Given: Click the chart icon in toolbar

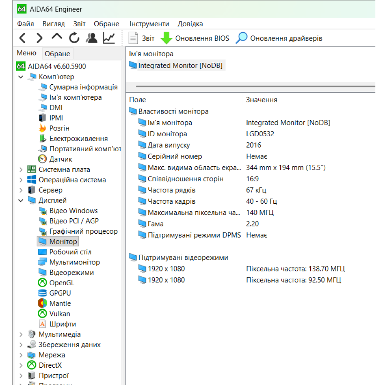Looking at the screenshot, I should pos(109,38).
